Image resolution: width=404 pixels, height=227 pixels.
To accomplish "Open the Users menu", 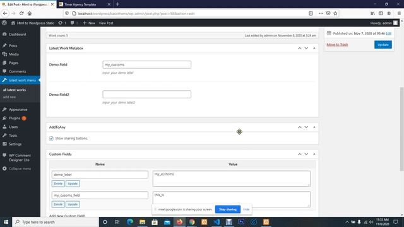I will point(13,127).
